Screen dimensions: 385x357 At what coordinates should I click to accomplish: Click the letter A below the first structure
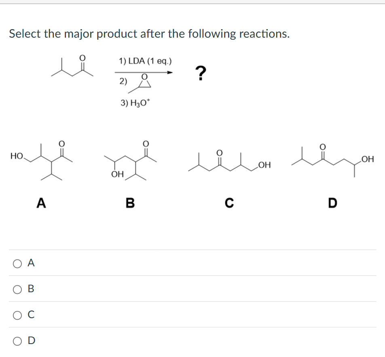(41, 203)
